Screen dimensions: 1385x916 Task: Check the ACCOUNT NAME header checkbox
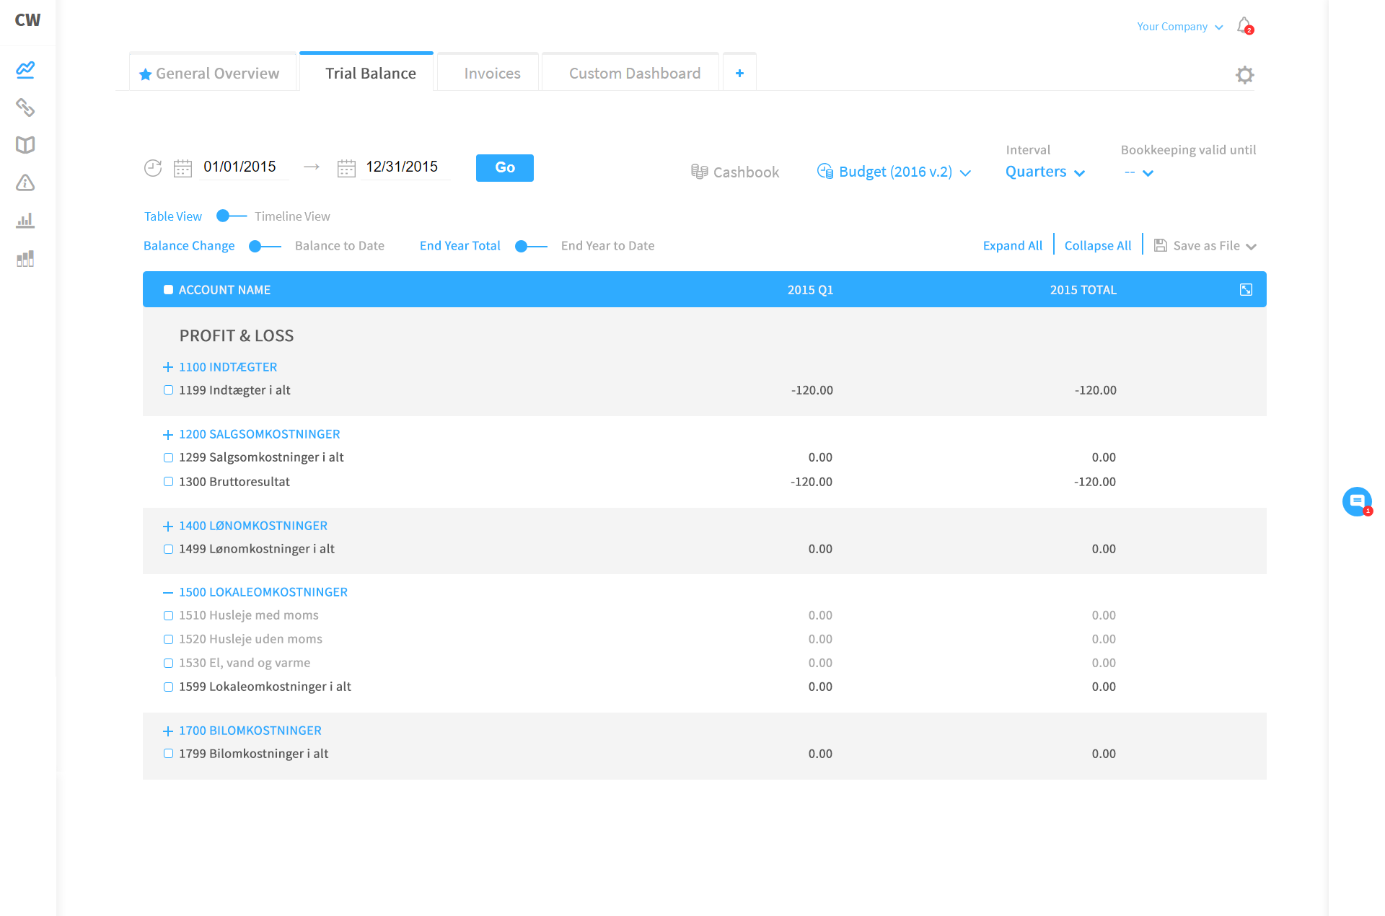tap(168, 289)
